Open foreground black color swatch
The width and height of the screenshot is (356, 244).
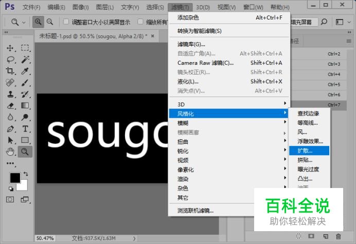[15, 177]
